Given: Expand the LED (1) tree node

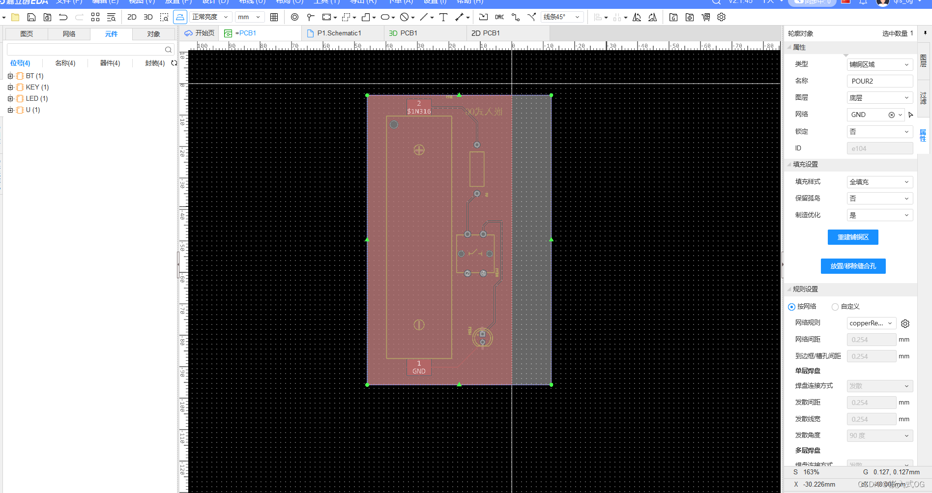Looking at the screenshot, I should (10, 99).
